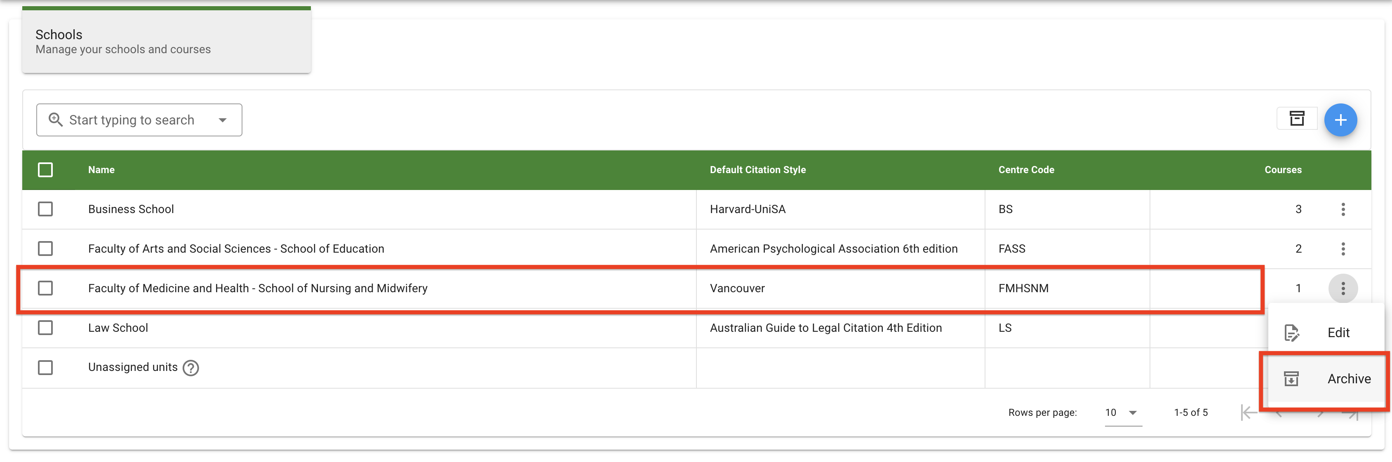Click the search magnifier icon
The image size is (1392, 462).
tap(55, 120)
